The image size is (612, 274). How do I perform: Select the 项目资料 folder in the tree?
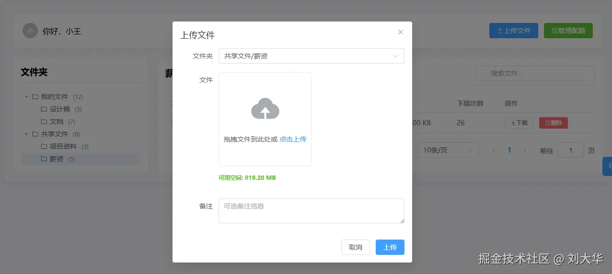click(81, 146)
